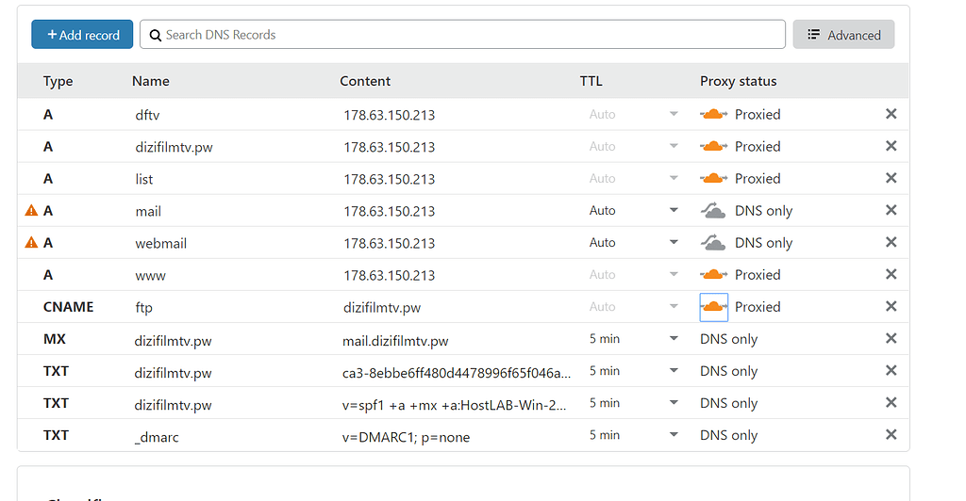Click the Search DNS Records field
The height and width of the screenshot is (501, 966).
point(472,35)
